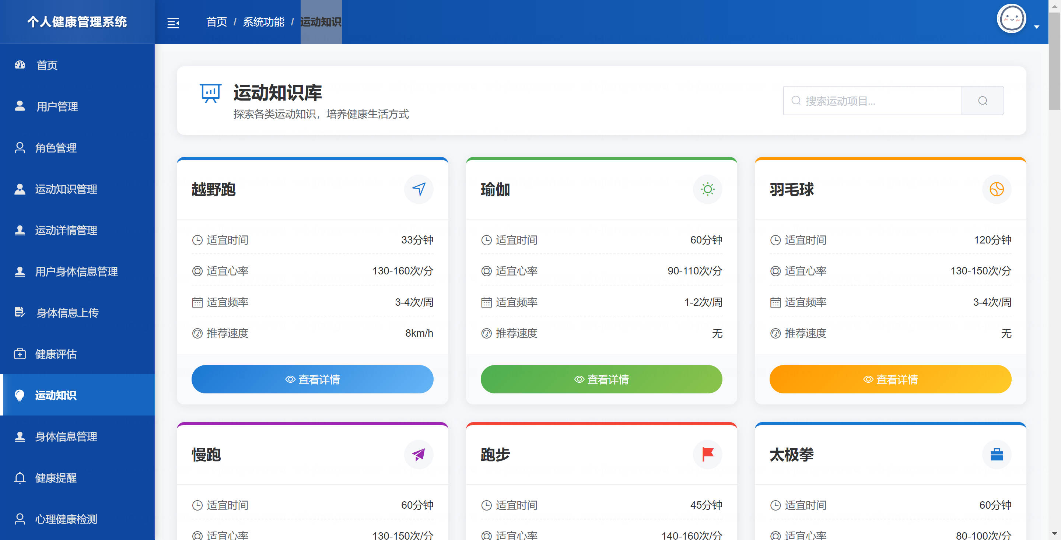This screenshot has width=1061, height=540.
Task: Open the user avatar menu
Action: point(1011,19)
